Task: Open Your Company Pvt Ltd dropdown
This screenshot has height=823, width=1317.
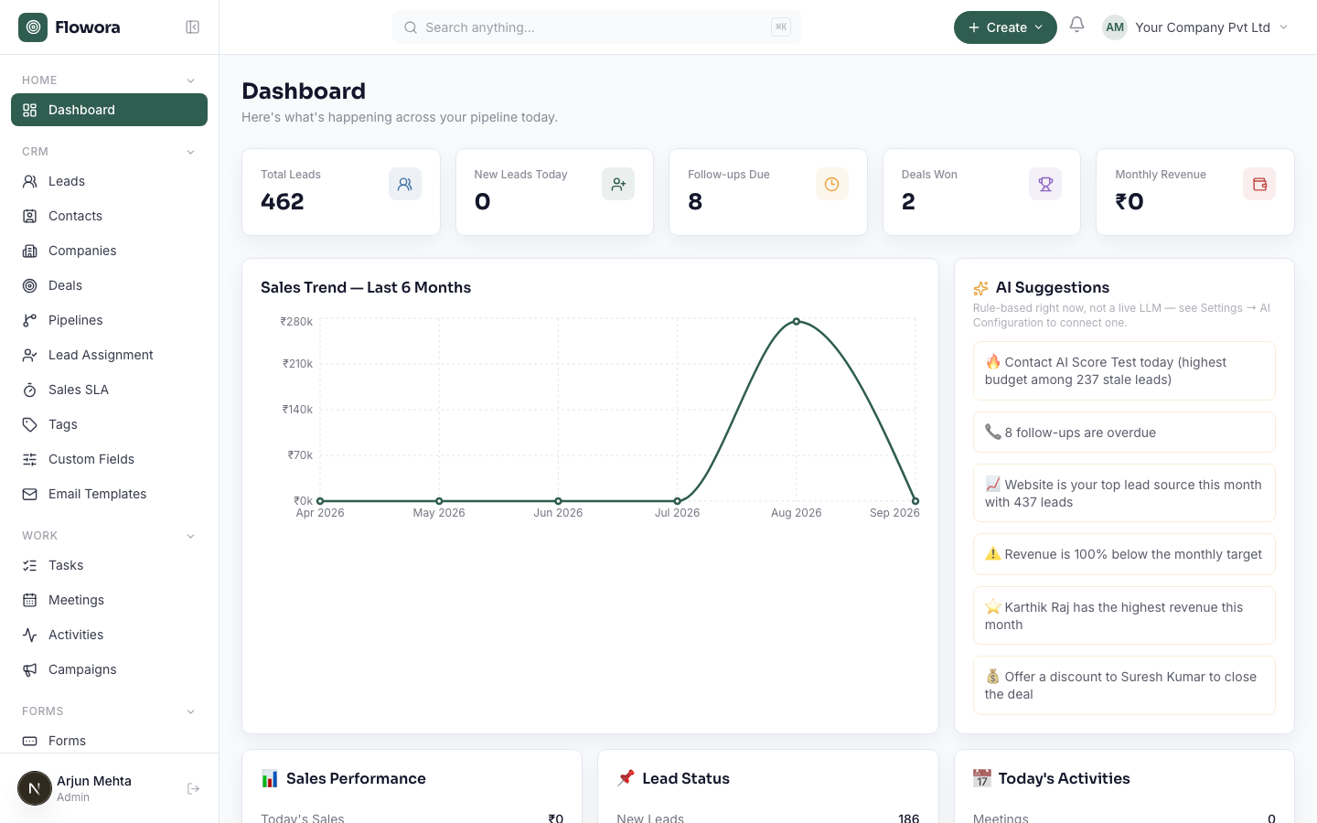Action: [1197, 27]
